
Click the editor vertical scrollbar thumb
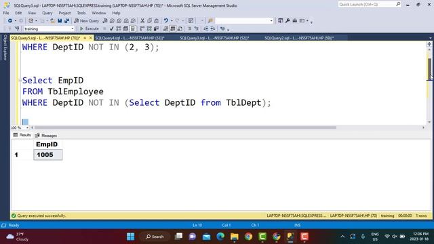[x=429, y=69]
